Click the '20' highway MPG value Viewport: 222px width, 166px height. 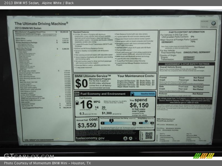click(104, 107)
